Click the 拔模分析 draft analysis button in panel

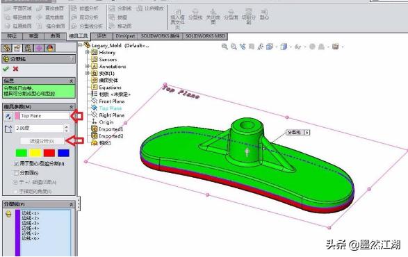pos(42,141)
